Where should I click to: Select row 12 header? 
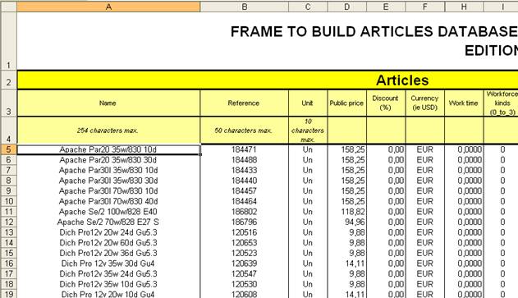click(x=8, y=222)
